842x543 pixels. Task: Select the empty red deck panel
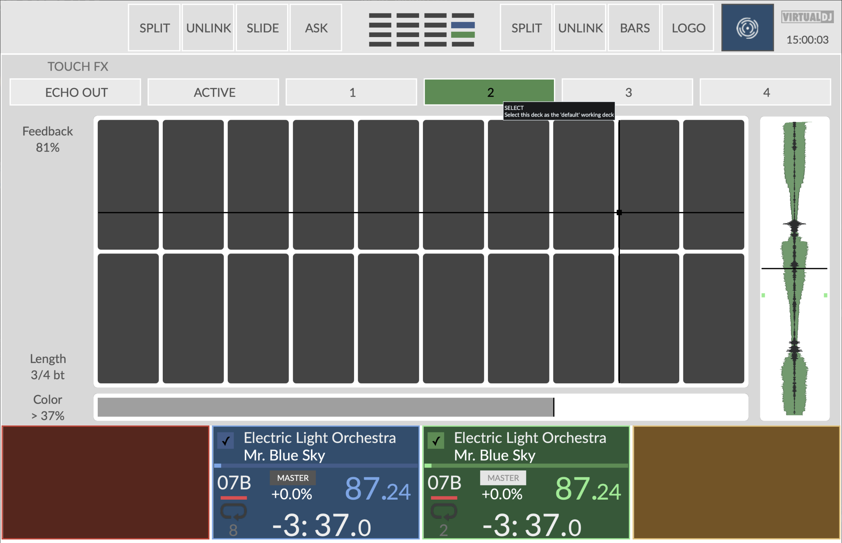(105, 482)
